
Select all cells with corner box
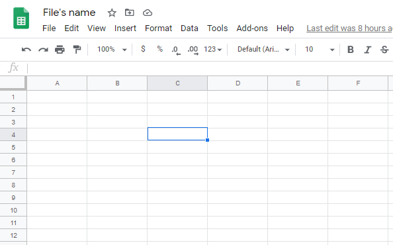coord(13,83)
